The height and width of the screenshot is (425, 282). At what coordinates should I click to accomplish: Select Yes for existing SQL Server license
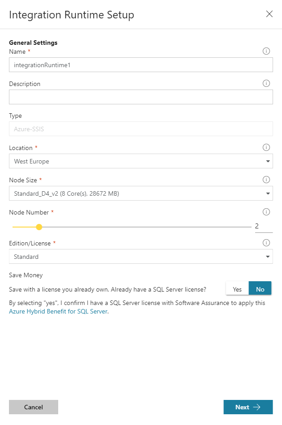237,289
